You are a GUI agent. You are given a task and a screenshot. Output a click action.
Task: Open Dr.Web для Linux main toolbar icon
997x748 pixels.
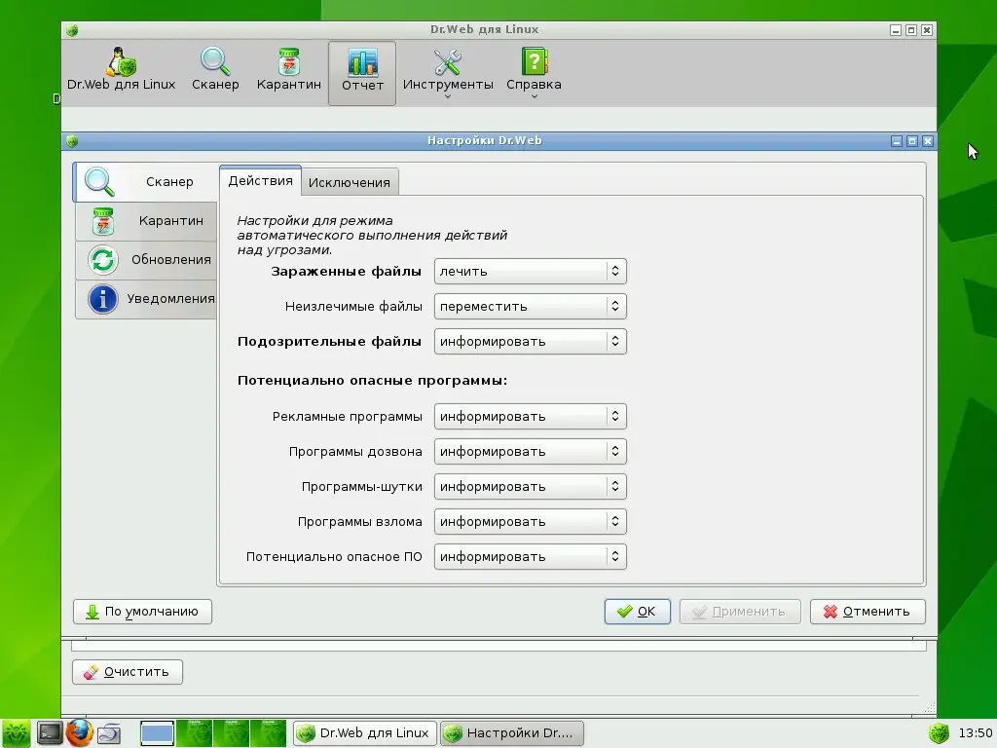tap(121, 69)
